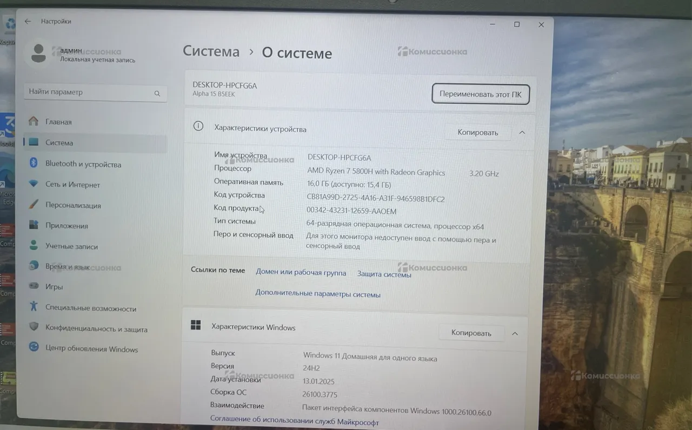The image size is (692, 430).
Task: Click the search magnifier icon
Action: (x=157, y=93)
